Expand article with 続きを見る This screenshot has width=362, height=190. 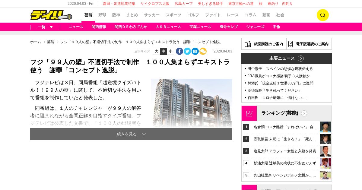(x=131, y=134)
